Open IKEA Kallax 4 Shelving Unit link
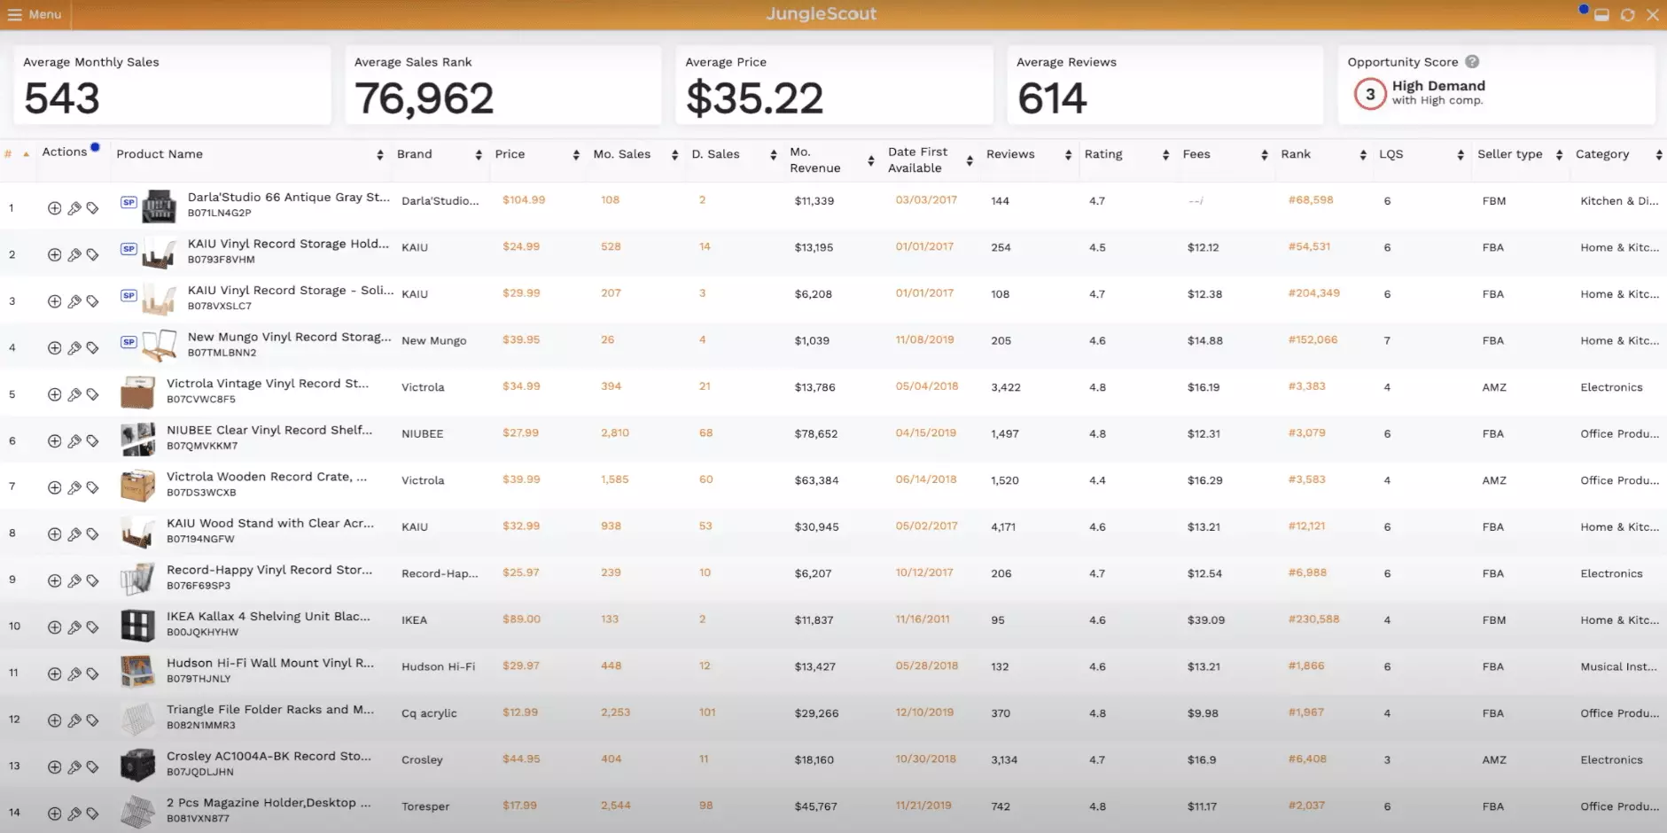1667x833 pixels. tap(269, 617)
